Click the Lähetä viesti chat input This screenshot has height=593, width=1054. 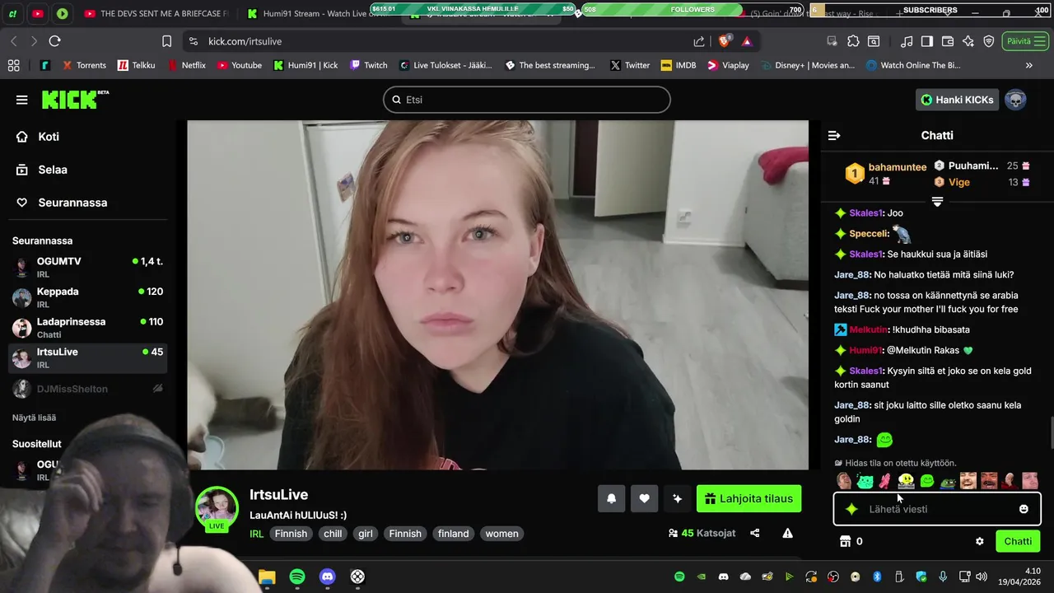point(937,509)
